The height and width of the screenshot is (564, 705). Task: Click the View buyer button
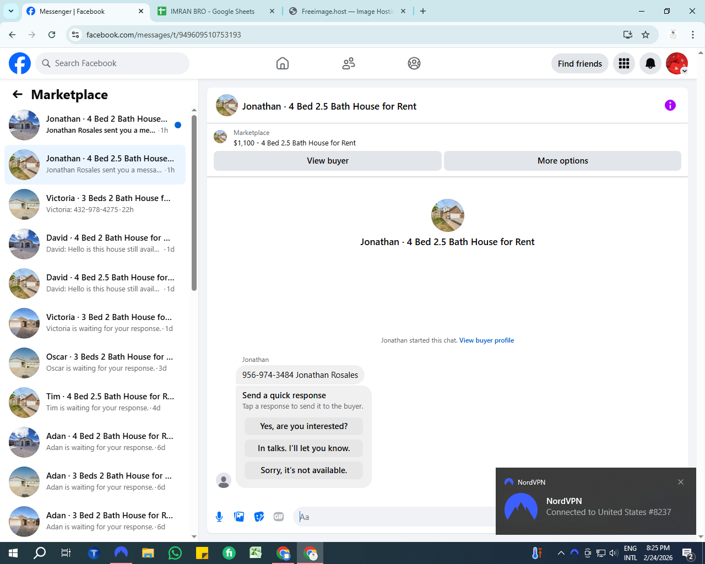coord(328,161)
